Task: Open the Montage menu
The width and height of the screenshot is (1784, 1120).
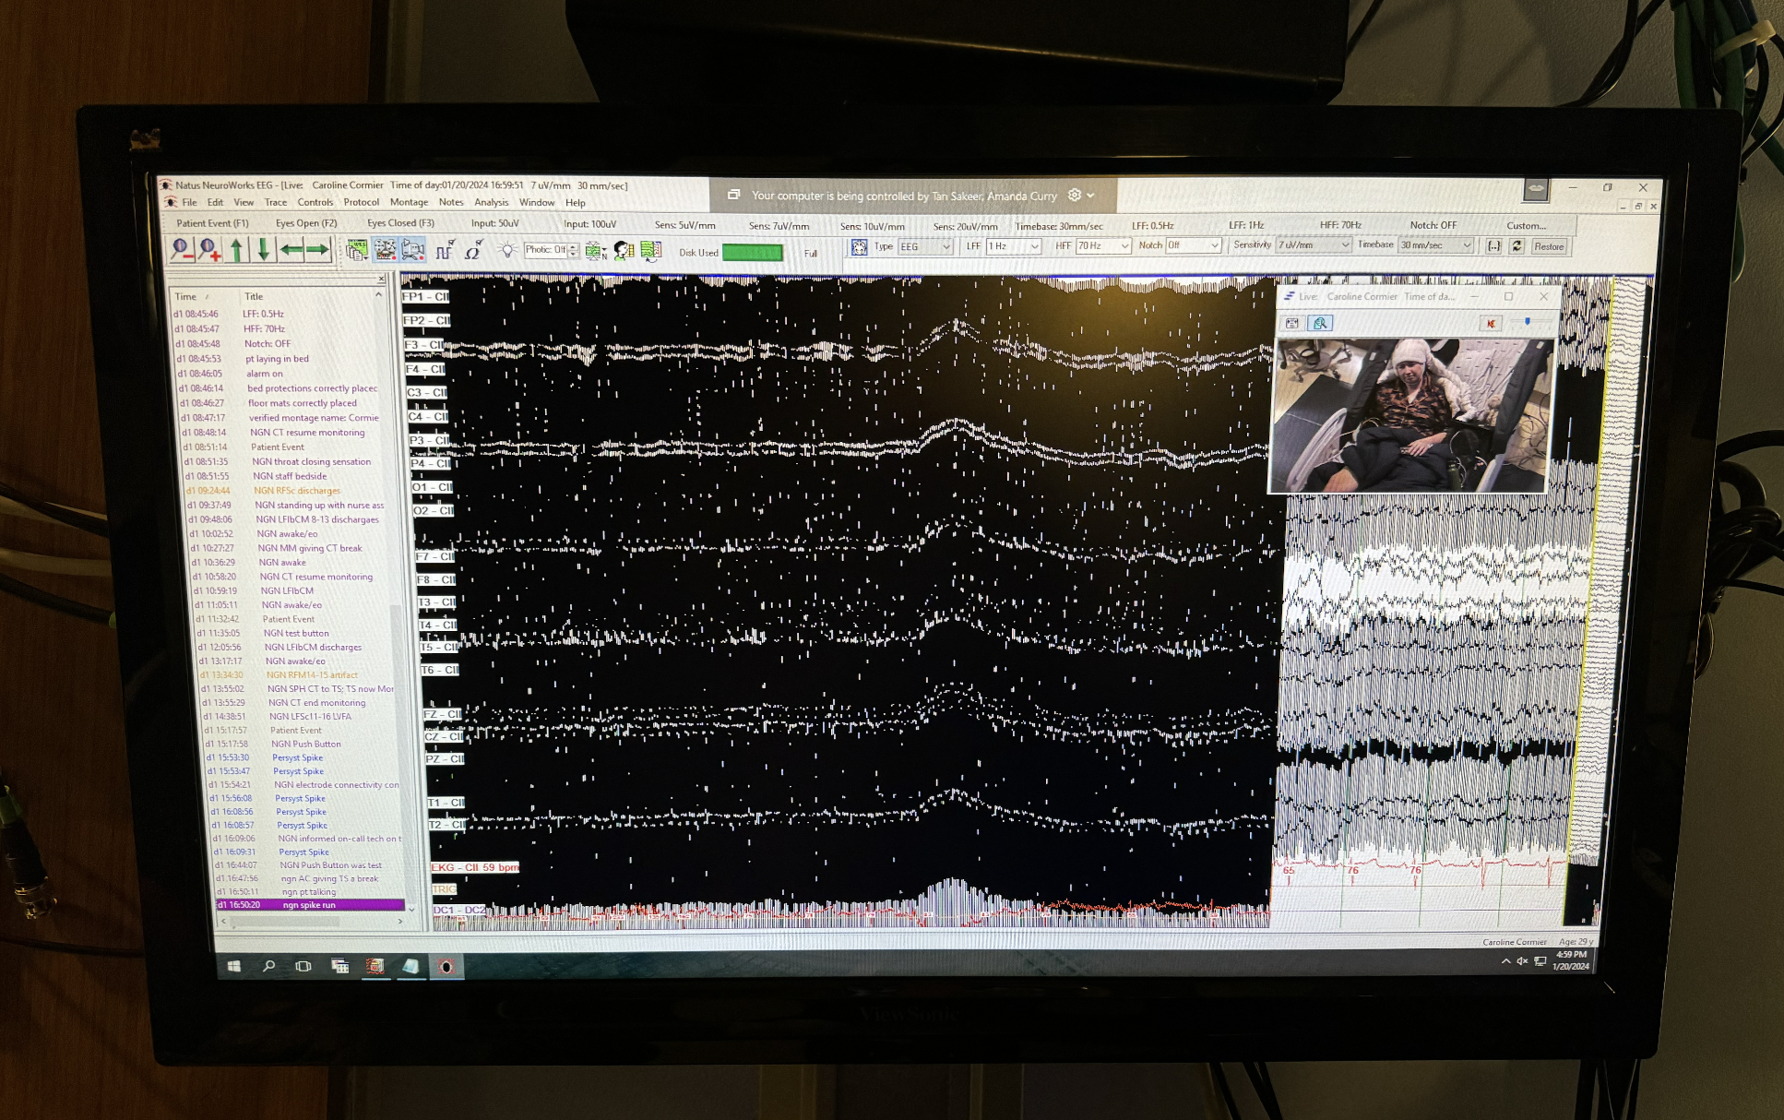Action: 409,202
